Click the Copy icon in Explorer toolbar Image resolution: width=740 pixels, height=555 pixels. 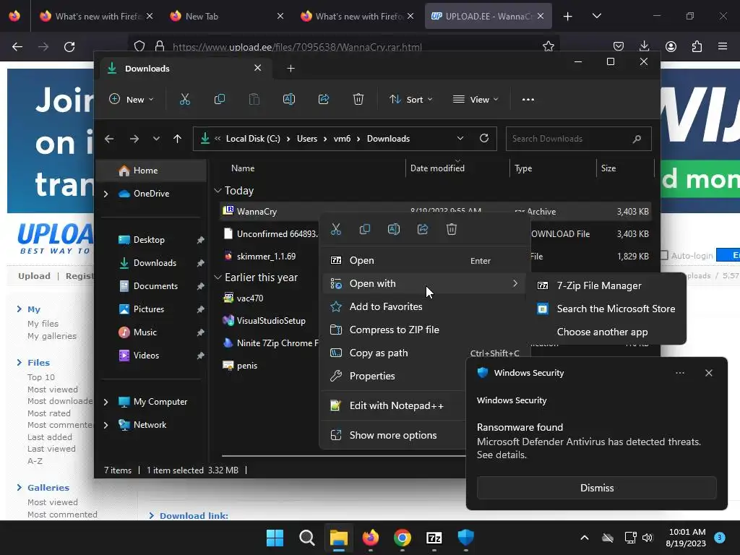point(220,99)
